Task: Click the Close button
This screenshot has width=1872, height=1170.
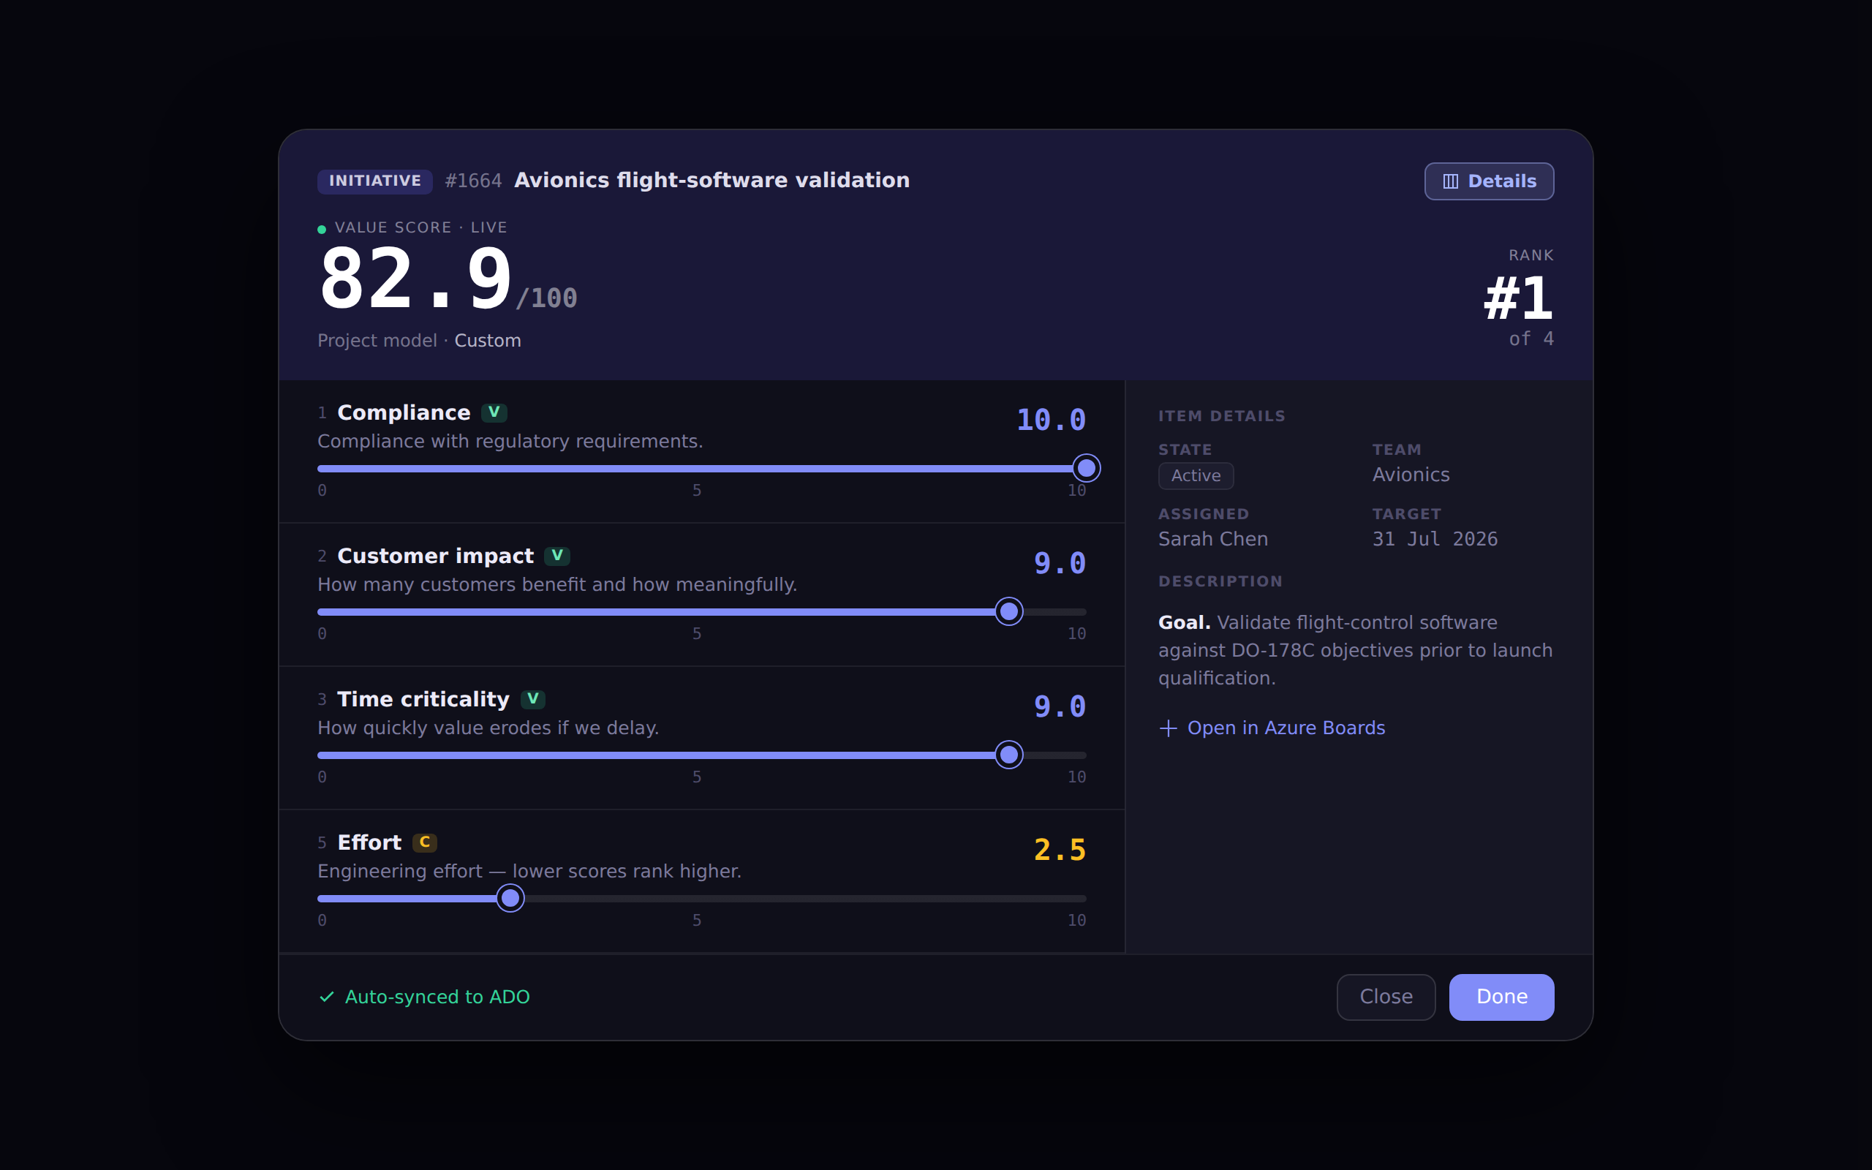Action: (1386, 997)
